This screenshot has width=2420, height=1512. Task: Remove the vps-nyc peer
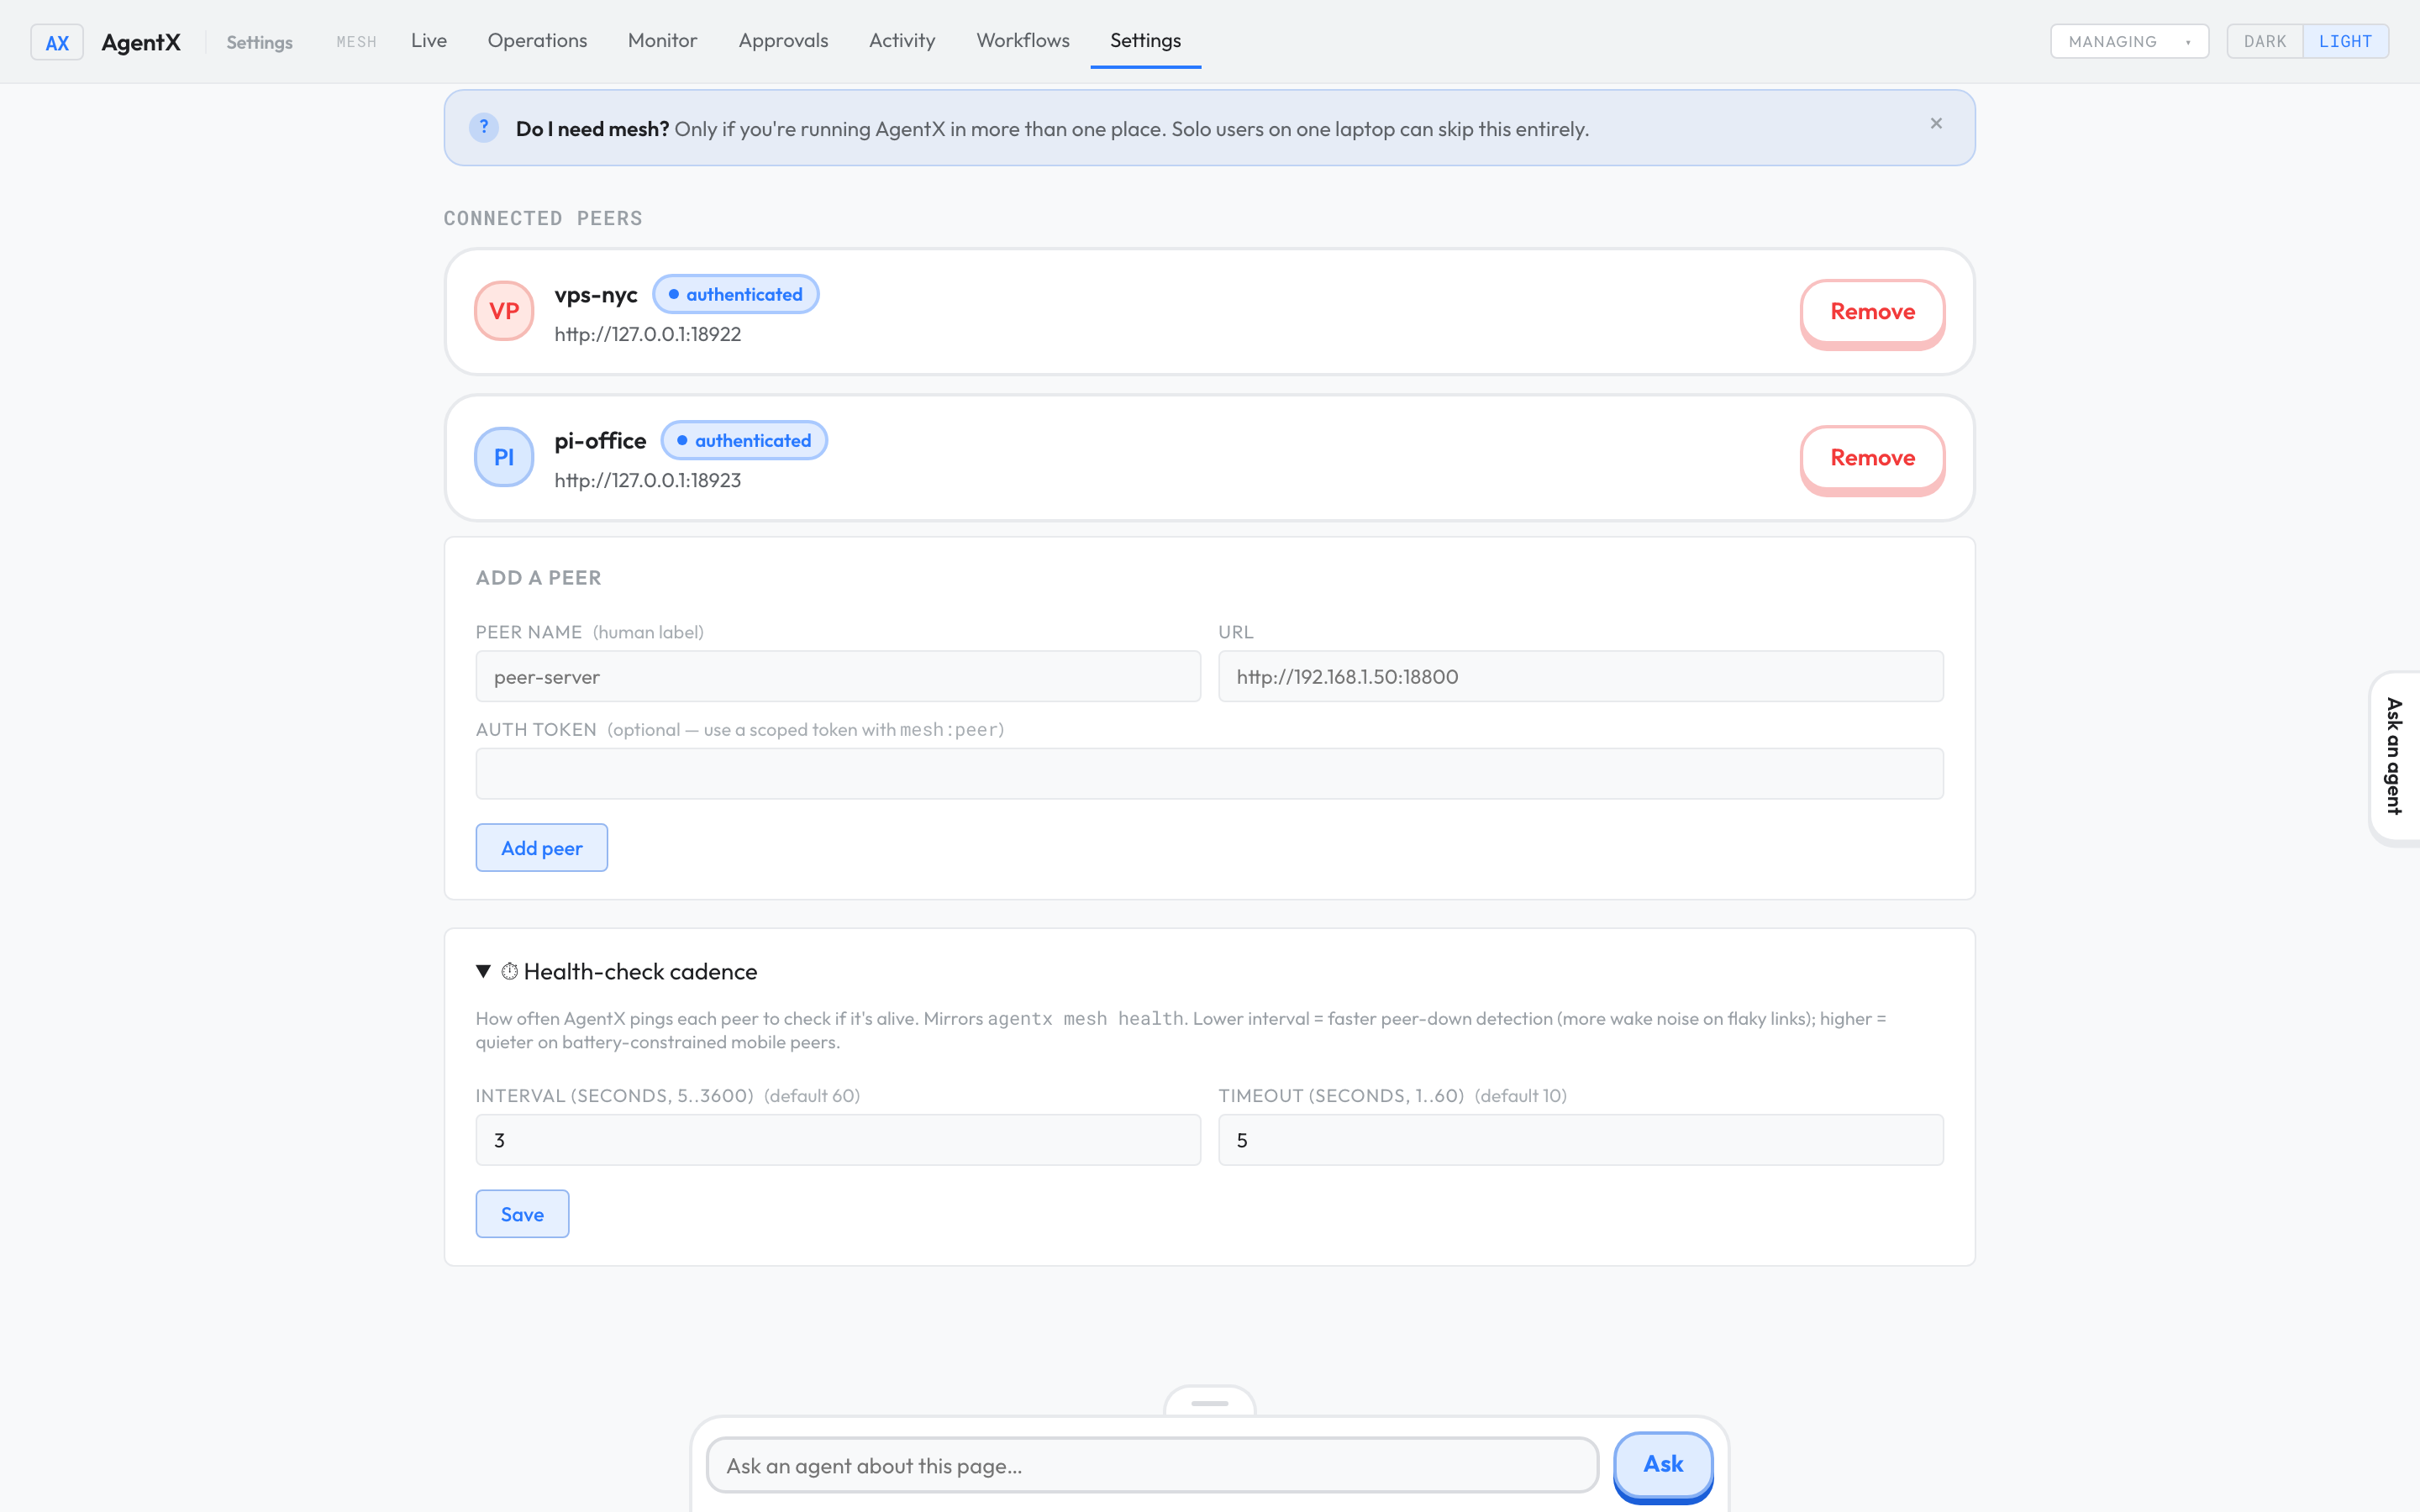click(x=1872, y=312)
